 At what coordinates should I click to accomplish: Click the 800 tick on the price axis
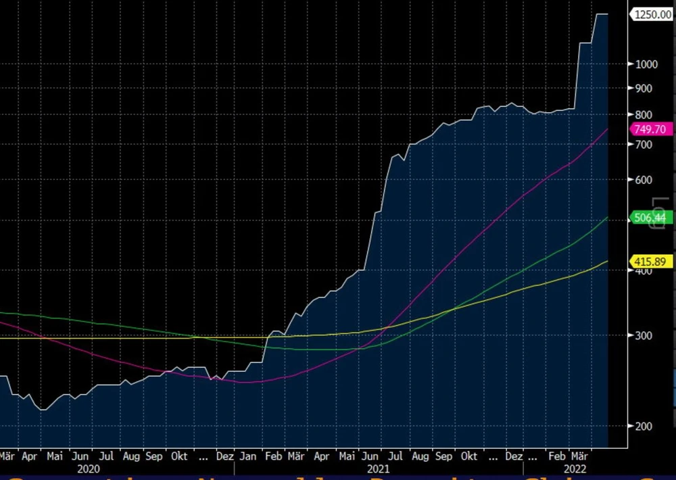643,115
